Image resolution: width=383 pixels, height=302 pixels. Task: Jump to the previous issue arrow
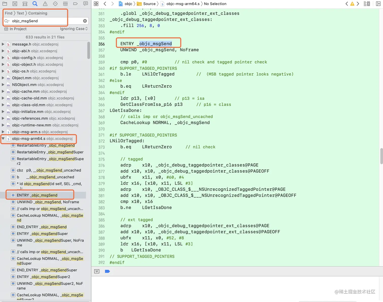pyautogui.click(x=347, y=4)
